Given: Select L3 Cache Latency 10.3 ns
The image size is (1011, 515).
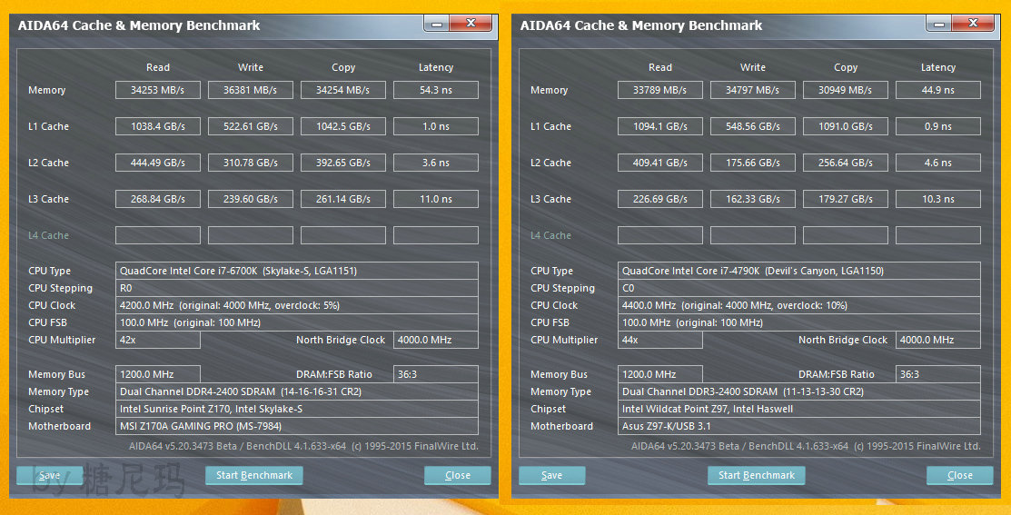Looking at the screenshot, I should point(938,199).
